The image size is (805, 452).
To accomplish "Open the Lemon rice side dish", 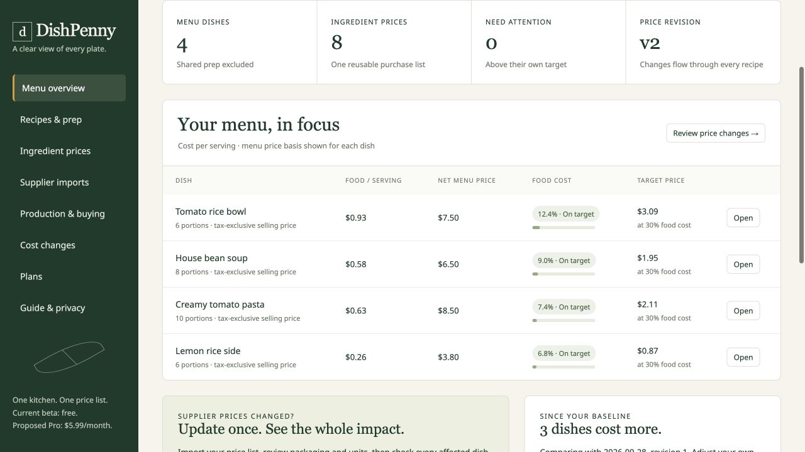I will [743, 357].
